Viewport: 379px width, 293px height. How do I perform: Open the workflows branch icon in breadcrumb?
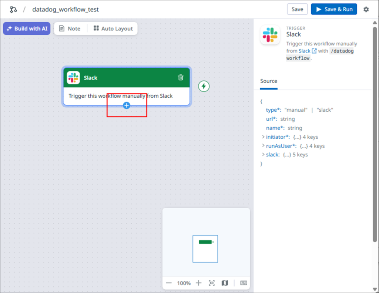pyautogui.click(x=13, y=9)
